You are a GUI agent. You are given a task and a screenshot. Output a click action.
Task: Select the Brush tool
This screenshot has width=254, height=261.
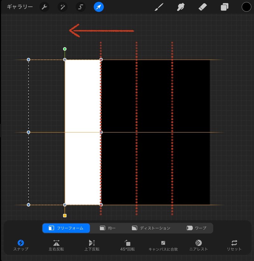pos(159,7)
